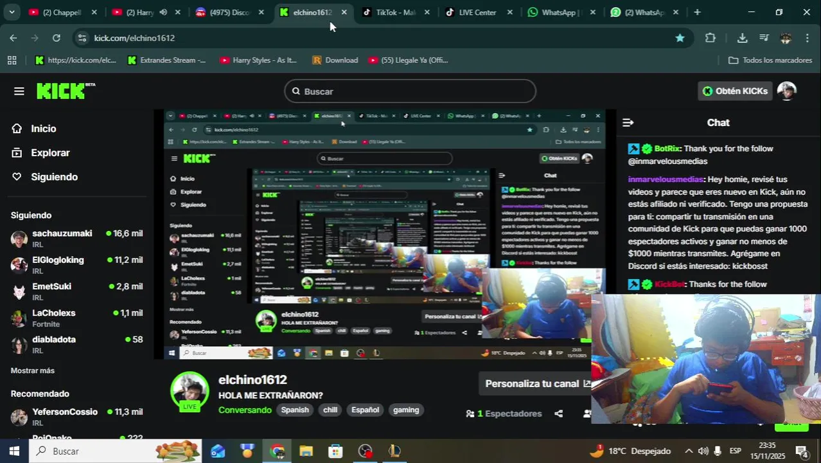821x463 pixels.
Task: Go to the Kick logo homepage
Action: tap(65, 91)
